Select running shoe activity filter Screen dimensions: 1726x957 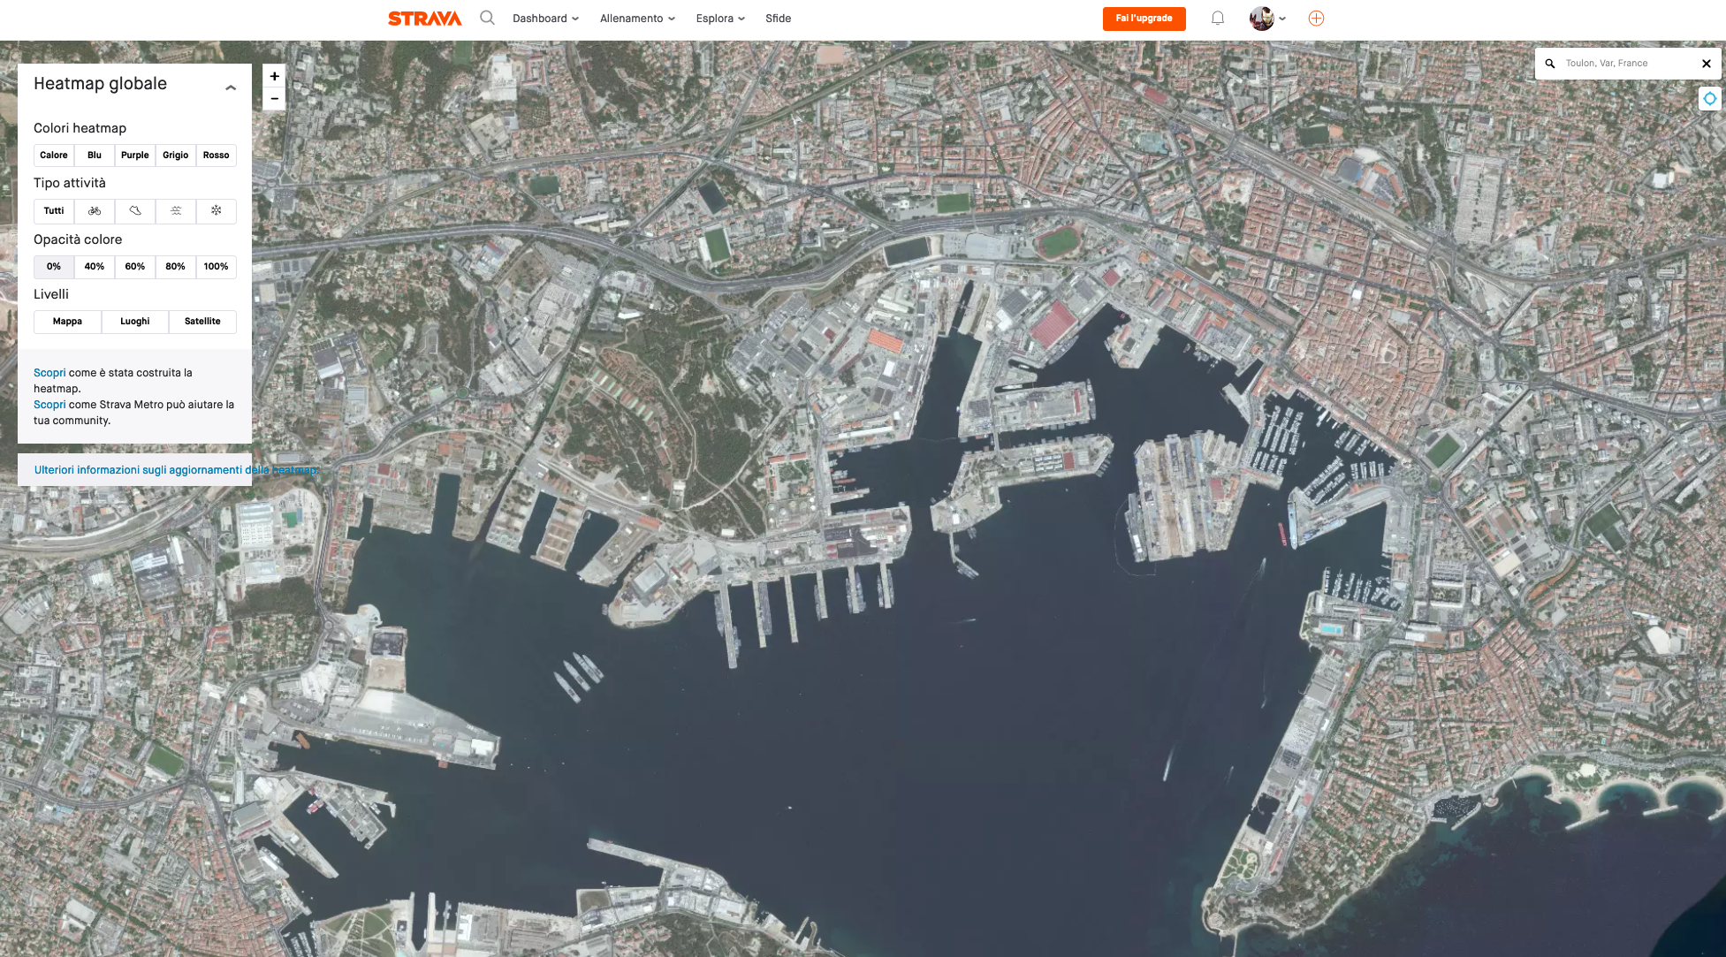click(135, 210)
